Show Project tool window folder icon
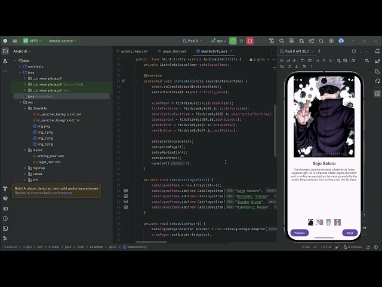The height and width of the screenshot is (287, 382). (x=5, y=51)
